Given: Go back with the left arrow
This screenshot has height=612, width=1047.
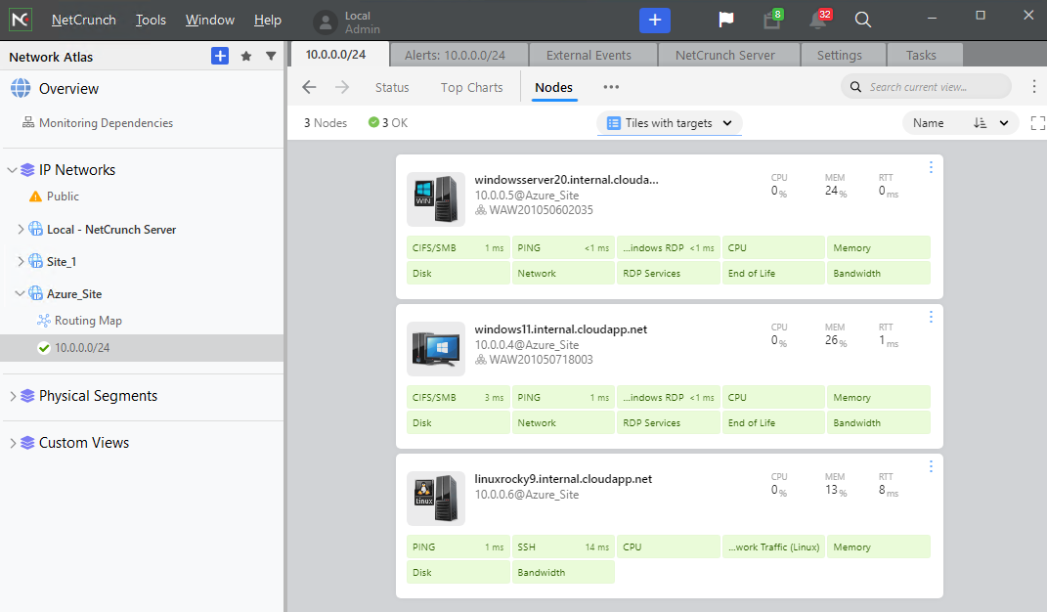Looking at the screenshot, I should pos(309,87).
